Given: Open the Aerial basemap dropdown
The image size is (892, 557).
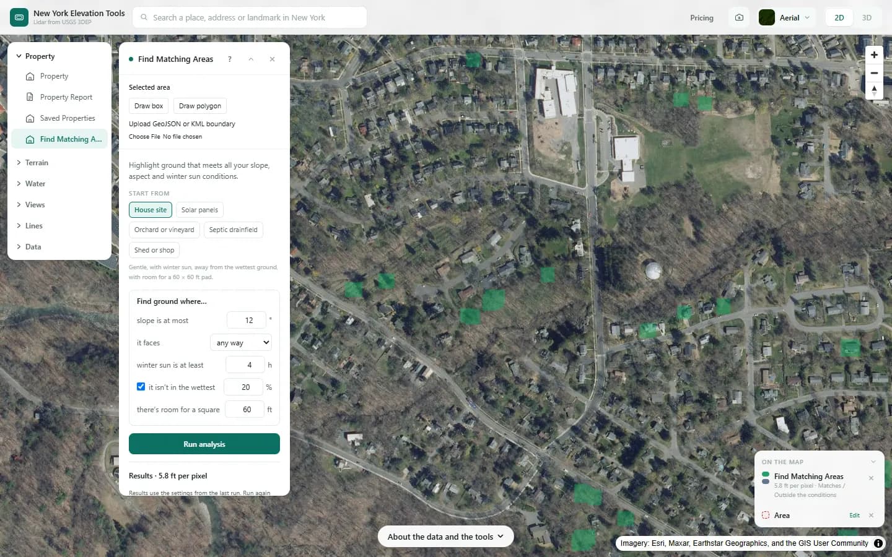Looking at the screenshot, I should (x=787, y=18).
